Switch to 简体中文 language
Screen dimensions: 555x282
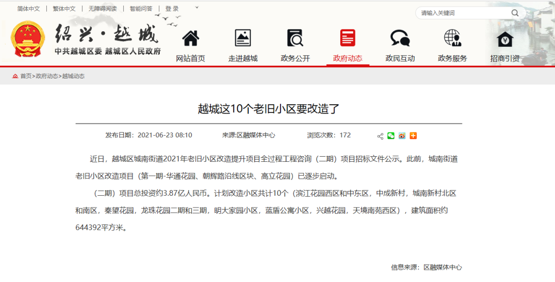(x=28, y=9)
